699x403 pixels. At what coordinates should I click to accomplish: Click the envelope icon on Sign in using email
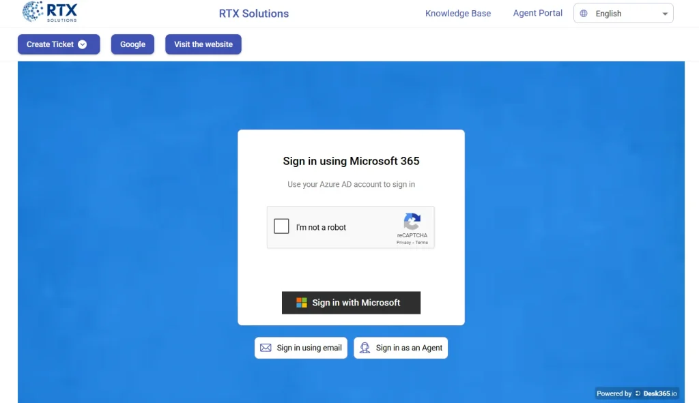266,347
